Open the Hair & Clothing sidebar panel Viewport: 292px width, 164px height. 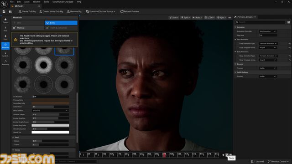[x=5, y=54]
